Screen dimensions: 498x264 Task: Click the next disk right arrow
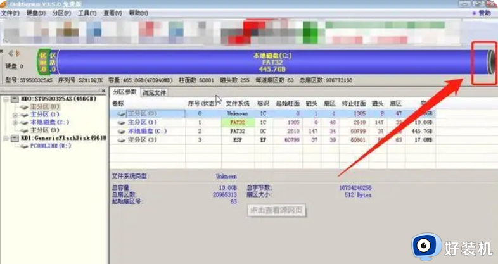[x=18, y=53]
